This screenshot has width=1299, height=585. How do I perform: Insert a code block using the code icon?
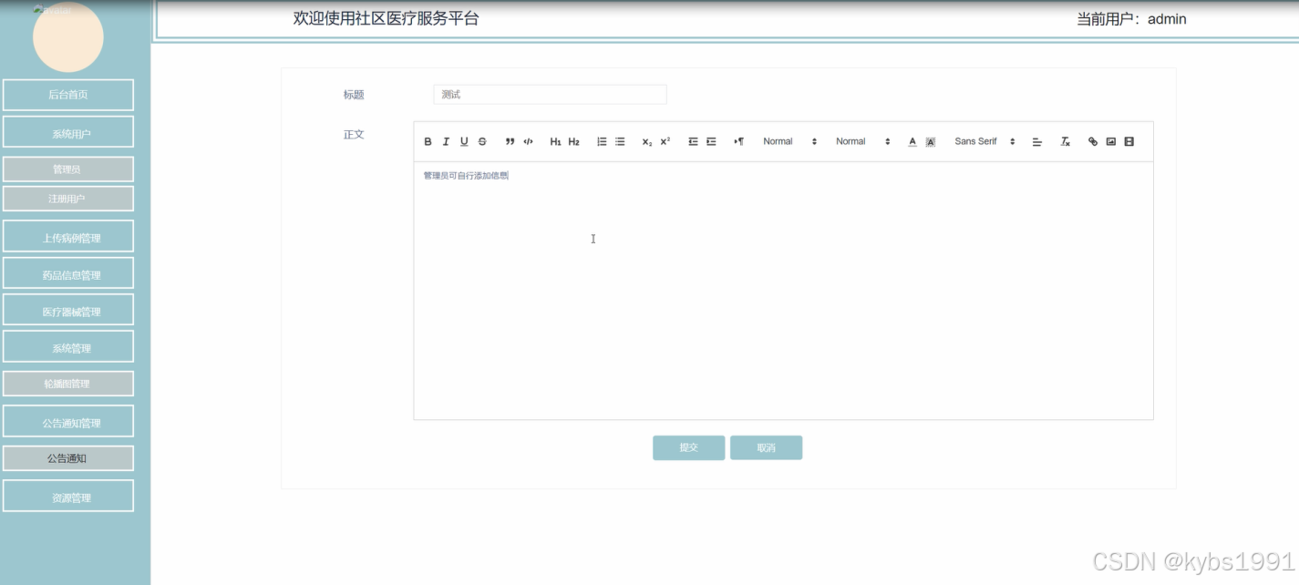coord(528,141)
